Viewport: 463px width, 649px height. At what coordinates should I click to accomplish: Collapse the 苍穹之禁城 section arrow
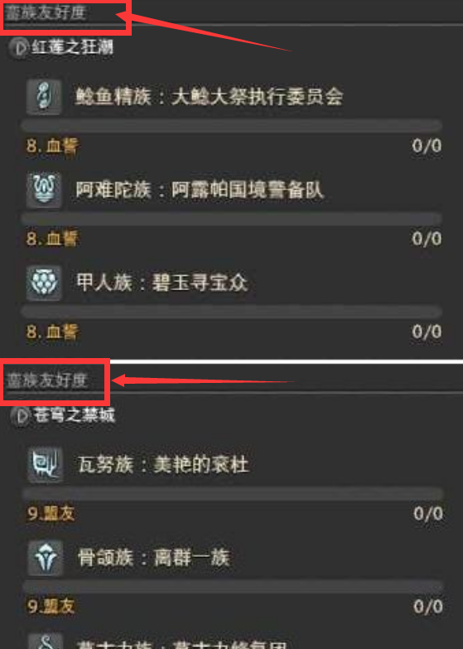[19, 415]
